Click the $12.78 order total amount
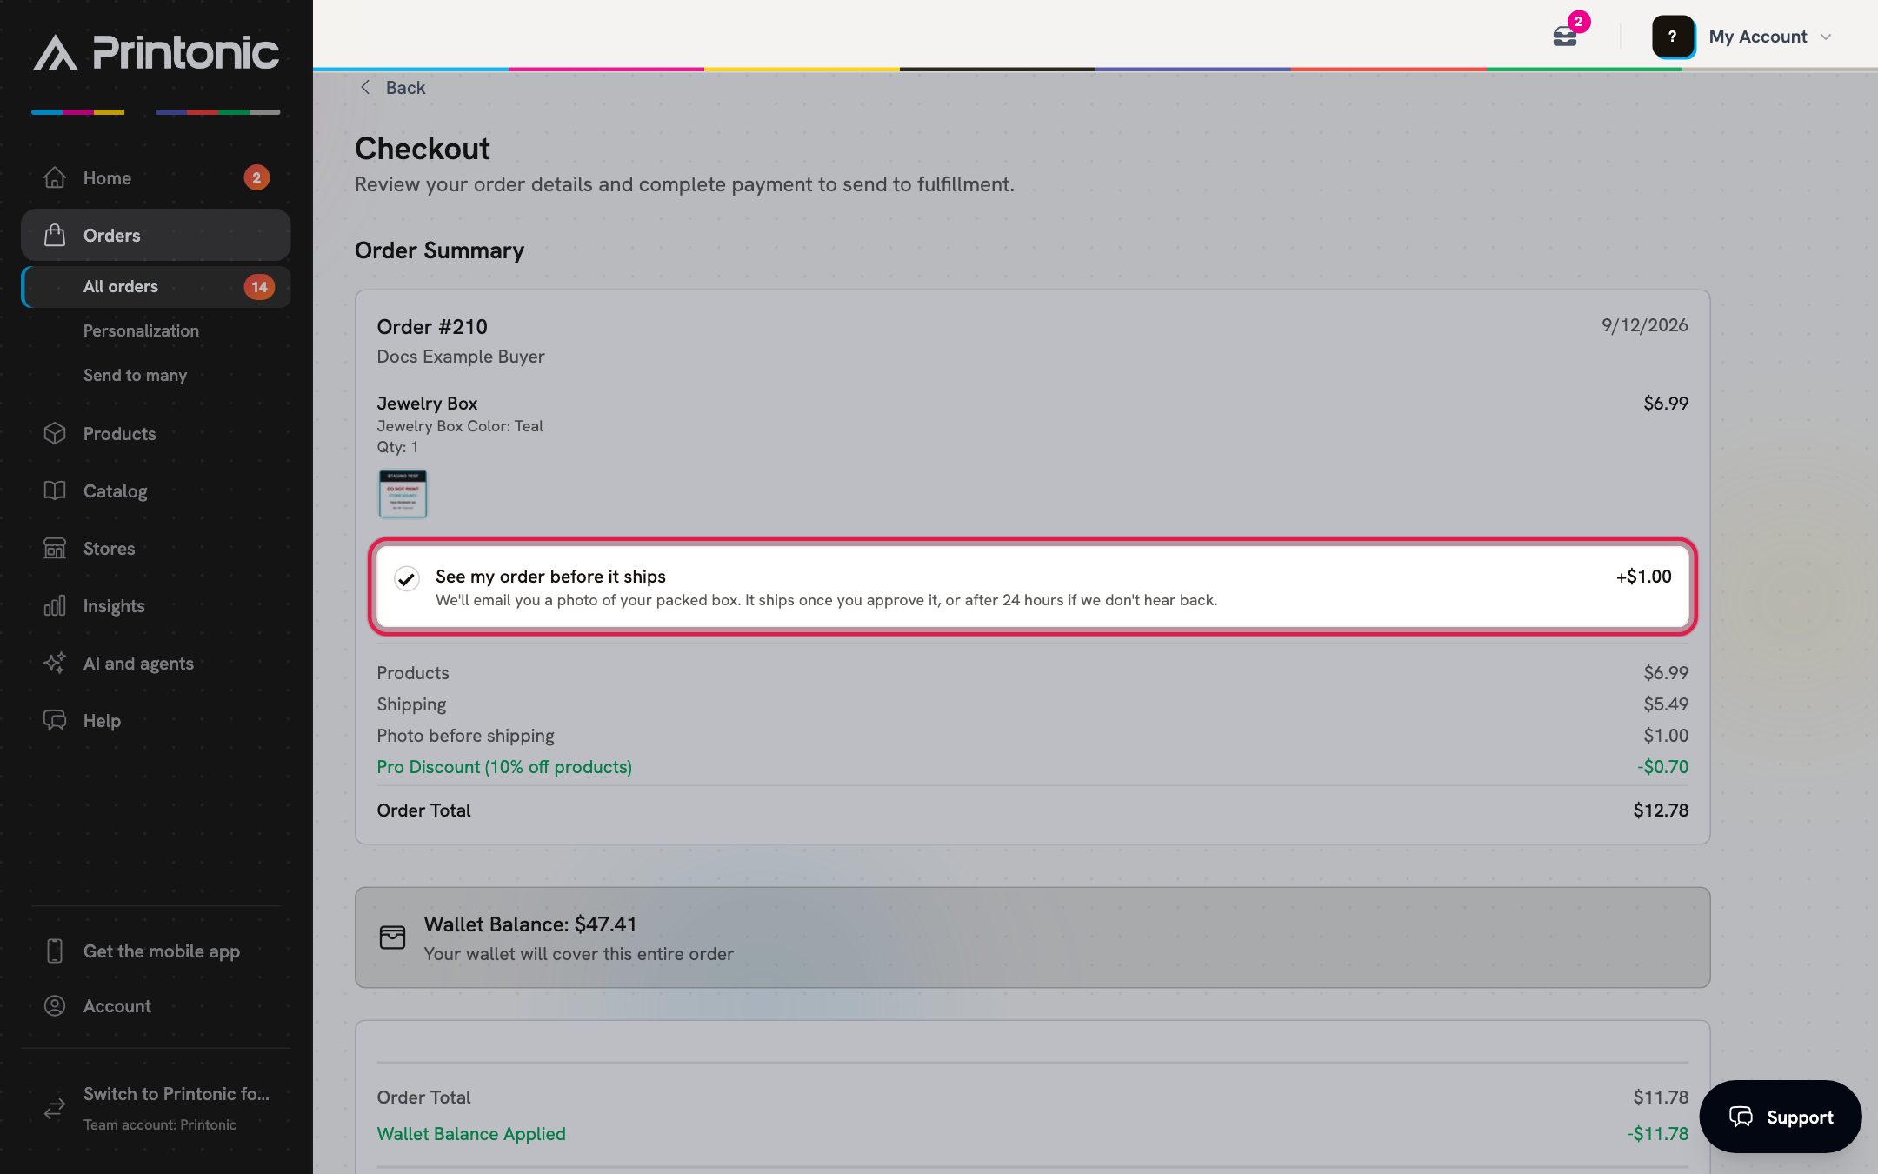The image size is (1878, 1174). click(1661, 810)
